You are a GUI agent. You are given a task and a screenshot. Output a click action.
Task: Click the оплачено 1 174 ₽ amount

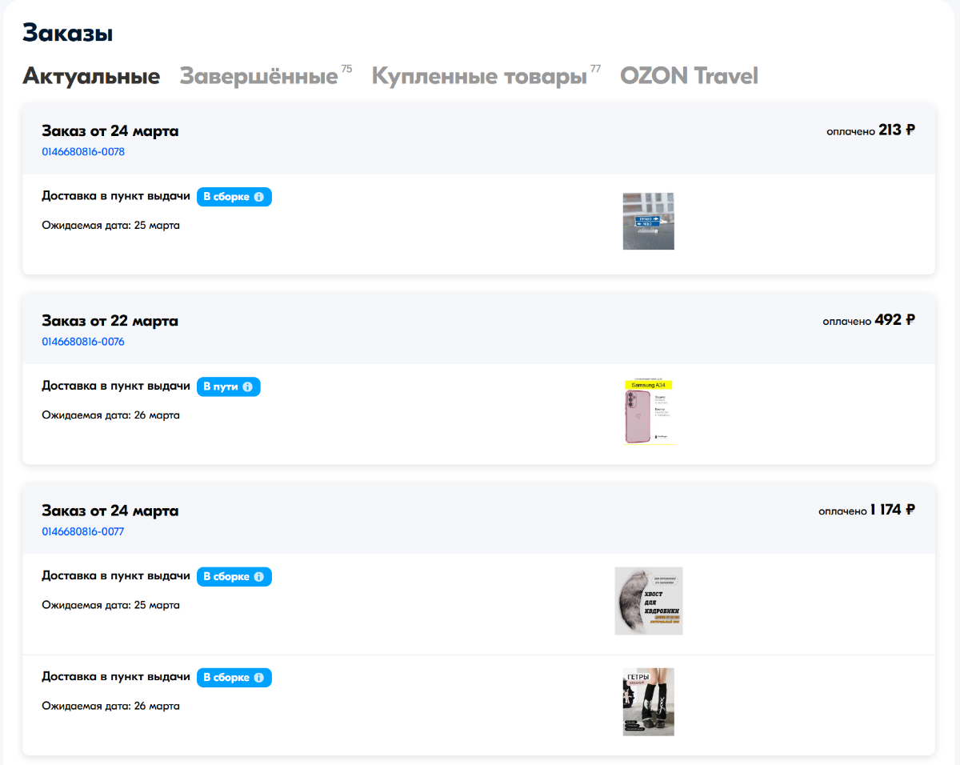pos(866,511)
